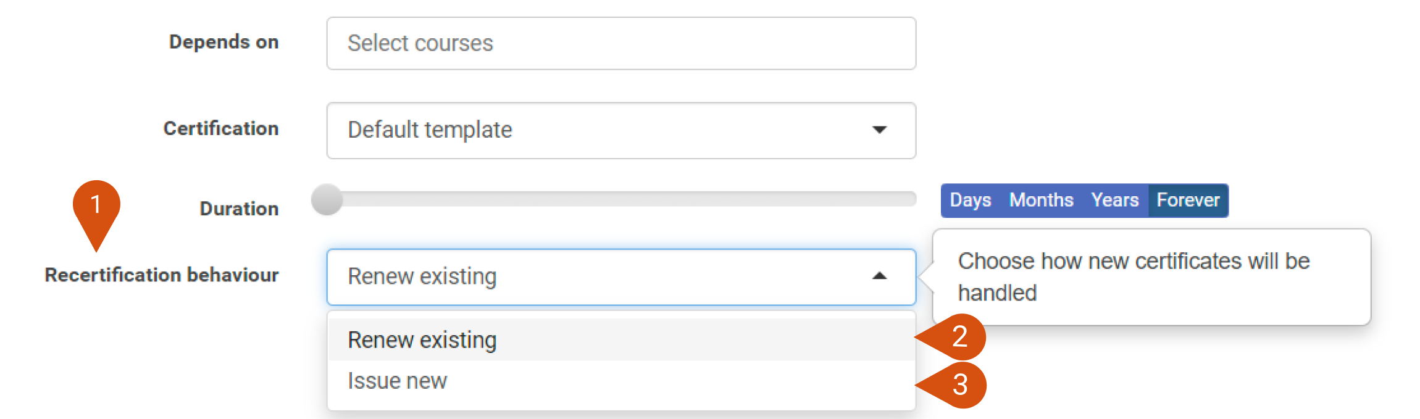Image resolution: width=1420 pixels, height=419 pixels.
Task: Click the Duration slider handle
Action: 327,199
